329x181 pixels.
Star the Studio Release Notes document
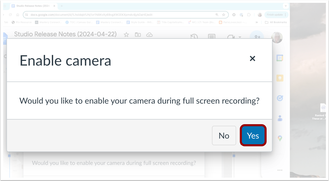pos(126,34)
